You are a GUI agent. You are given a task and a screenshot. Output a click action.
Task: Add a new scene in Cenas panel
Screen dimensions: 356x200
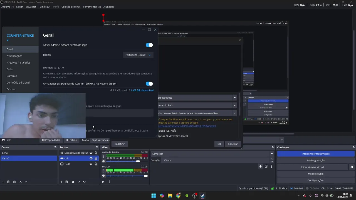pos(3,182)
